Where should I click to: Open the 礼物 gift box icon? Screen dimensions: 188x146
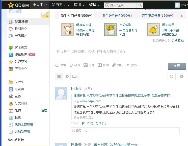click(11, 110)
